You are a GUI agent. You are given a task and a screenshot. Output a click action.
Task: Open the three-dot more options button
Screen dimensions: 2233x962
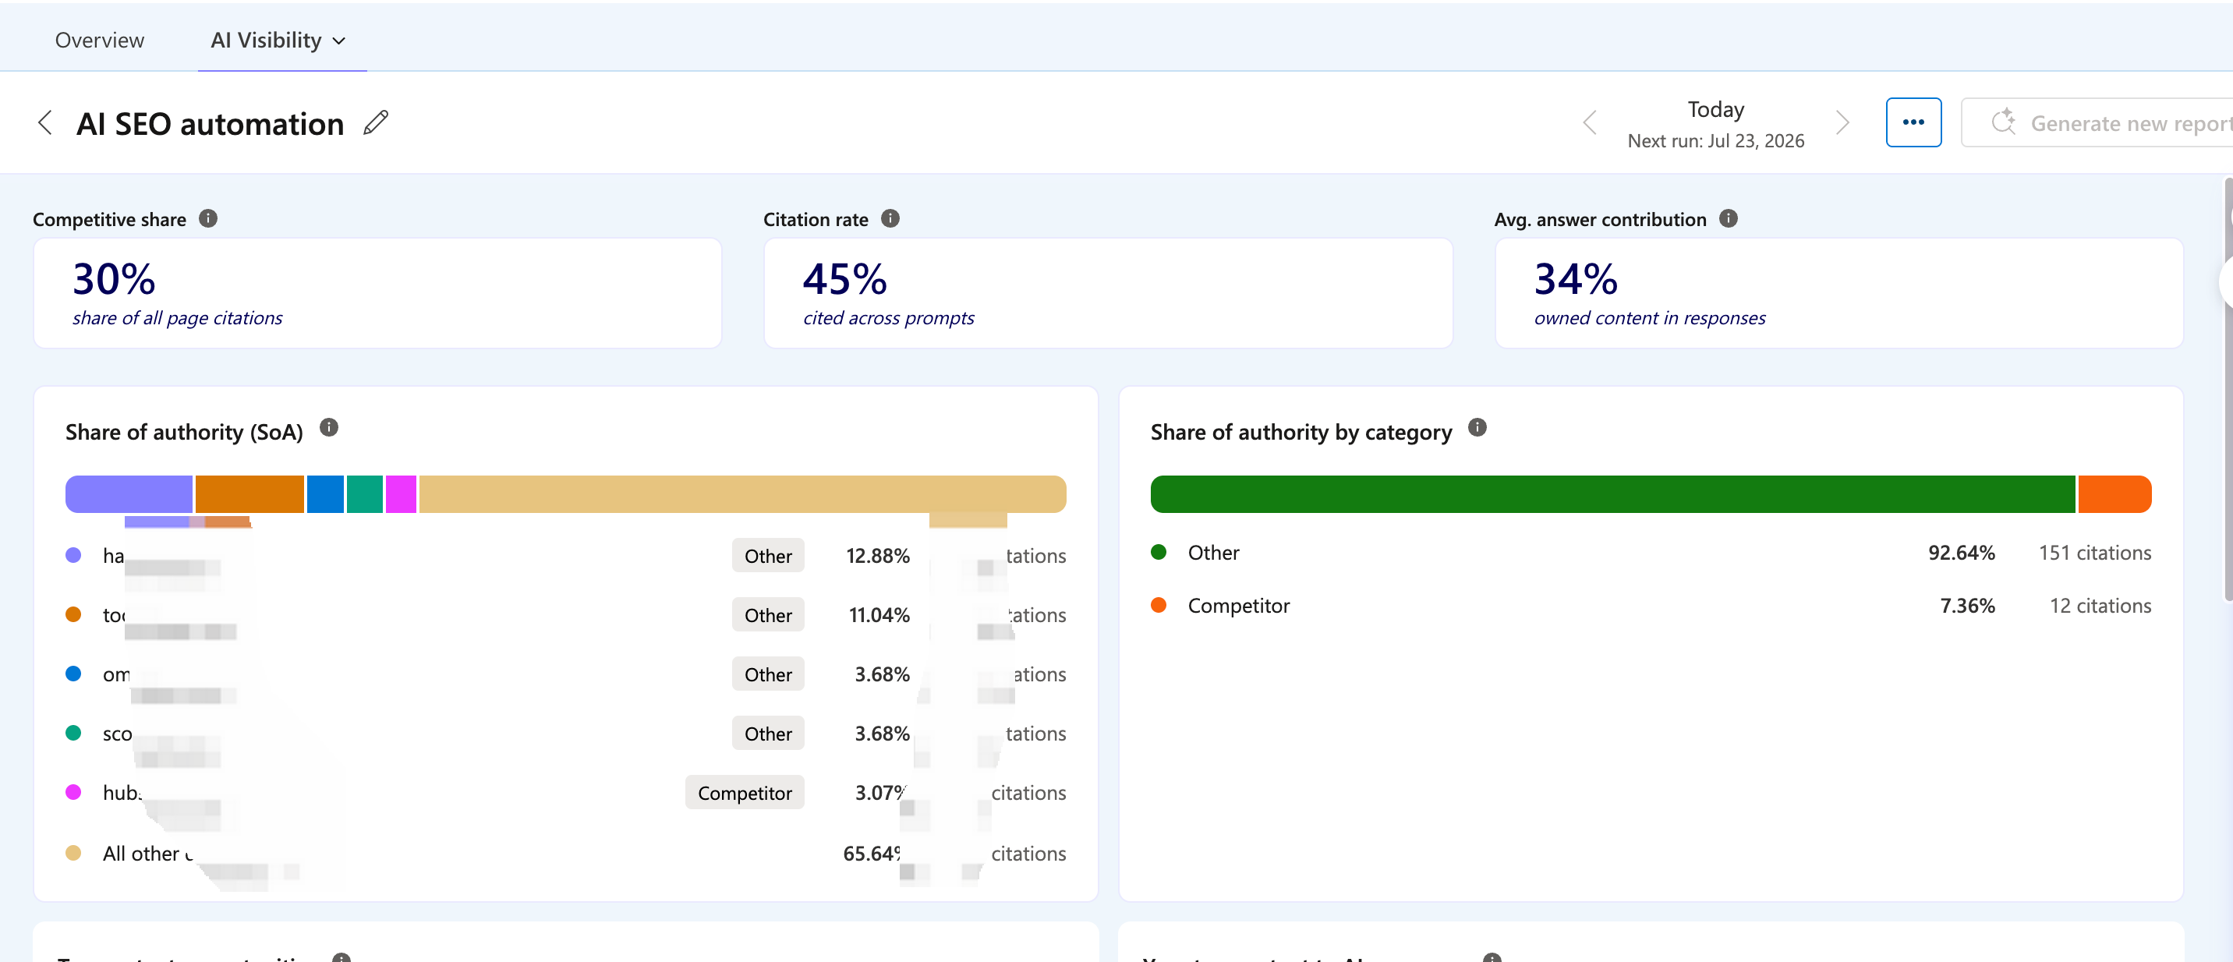(x=1913, y=122)
